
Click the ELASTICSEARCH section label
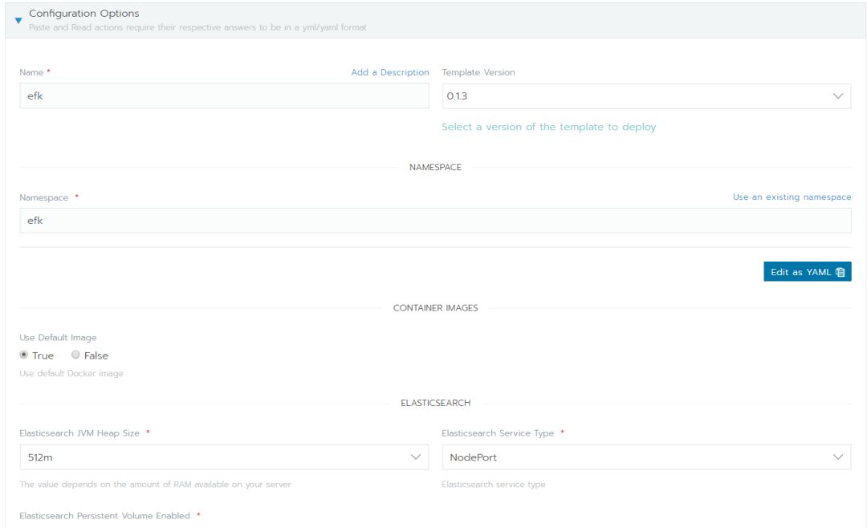435,403
